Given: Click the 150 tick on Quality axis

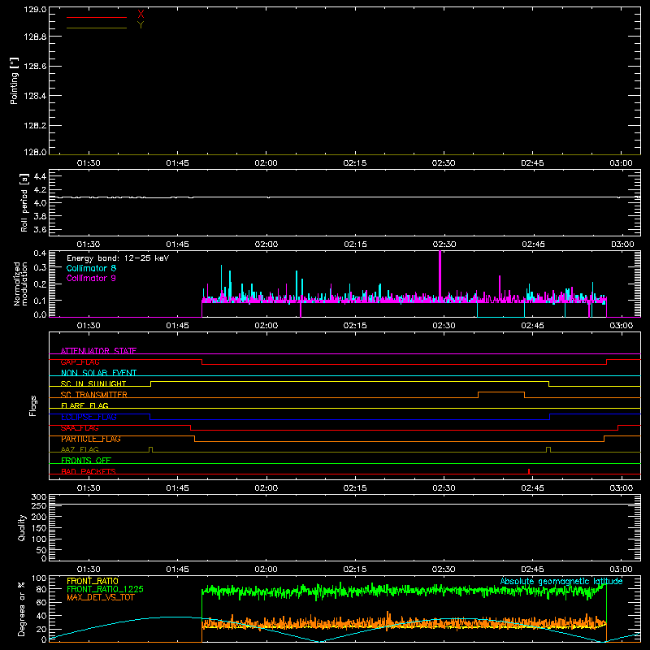Looking at the screenshot, I should click(38, 528).
